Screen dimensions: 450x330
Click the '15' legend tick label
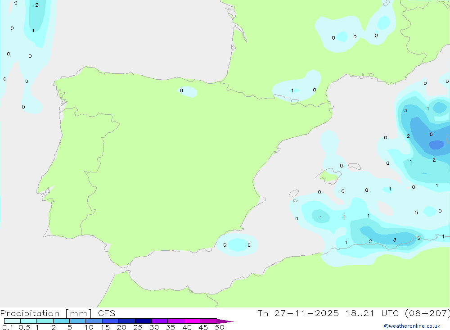(x=105, y=327)
